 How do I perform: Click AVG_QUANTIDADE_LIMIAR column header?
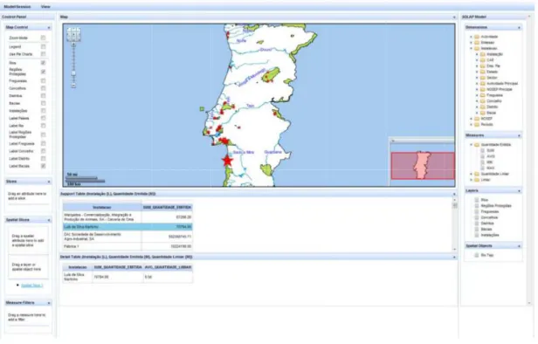(x=168, y=267)
